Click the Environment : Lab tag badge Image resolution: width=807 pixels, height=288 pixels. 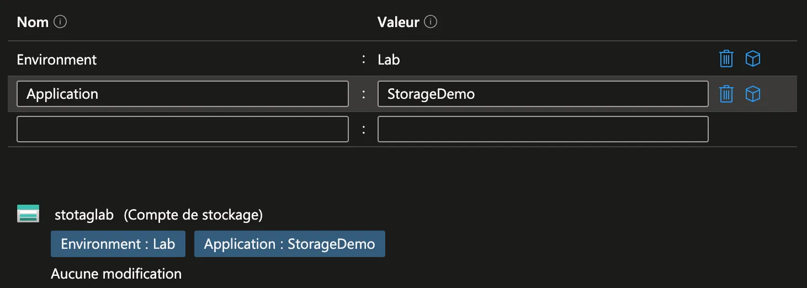click(118, 244)
